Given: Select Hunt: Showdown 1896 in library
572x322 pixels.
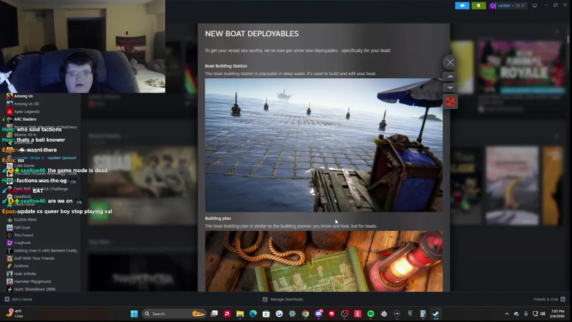Looking at the screenshot, I should (34, 289).
